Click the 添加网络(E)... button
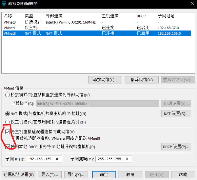Screen dimensions: 197x180 pos(105,80)
